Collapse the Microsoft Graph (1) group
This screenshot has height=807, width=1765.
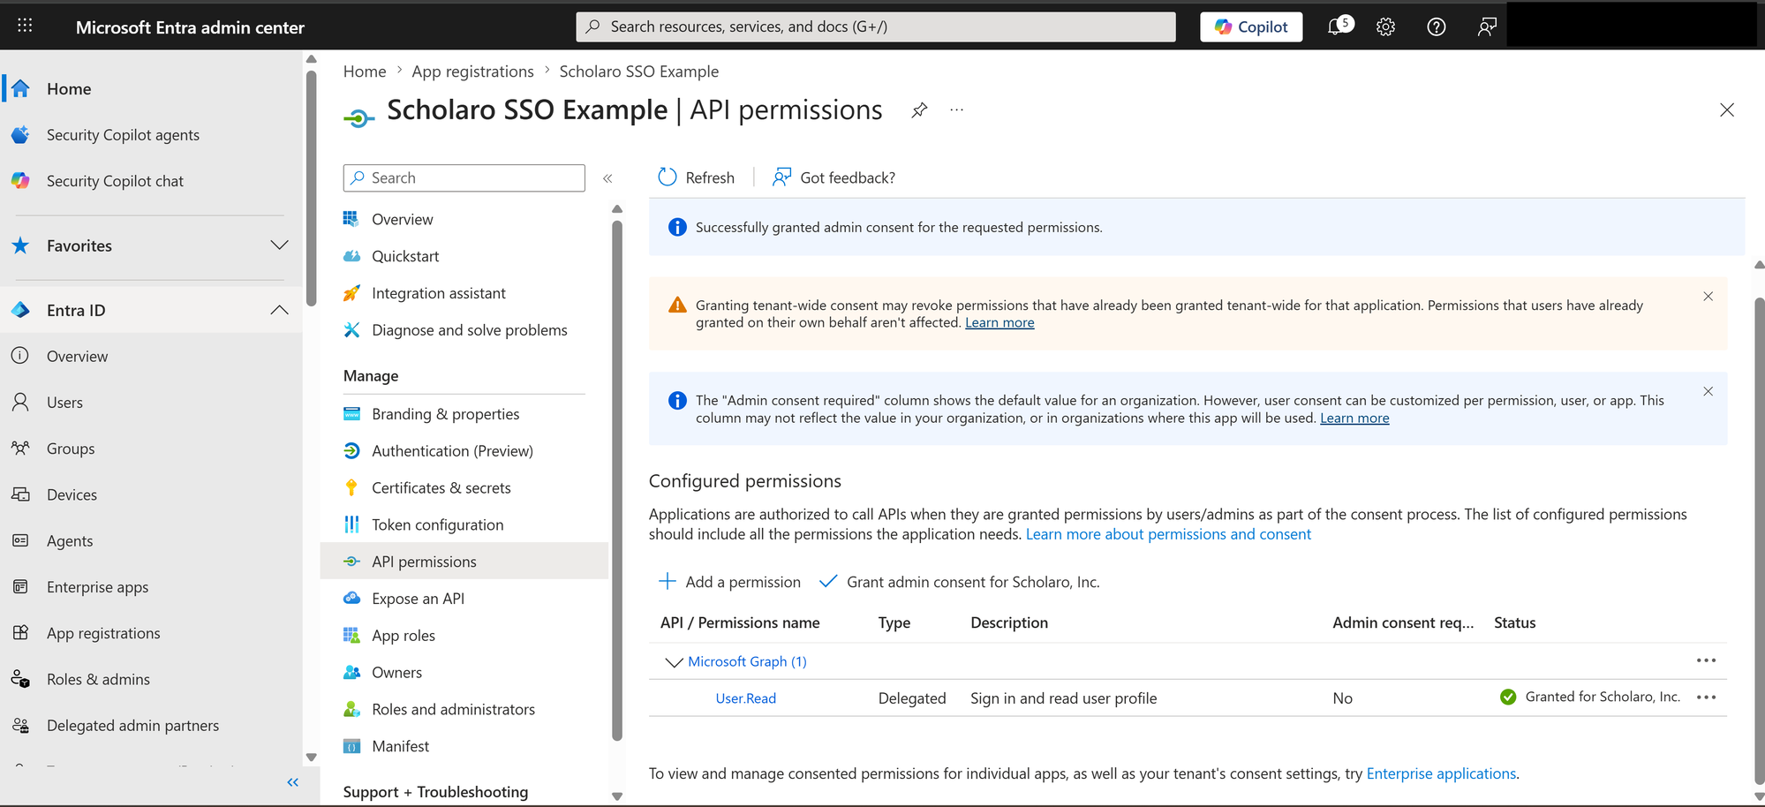pyautogui.click(x=674, y=662)
